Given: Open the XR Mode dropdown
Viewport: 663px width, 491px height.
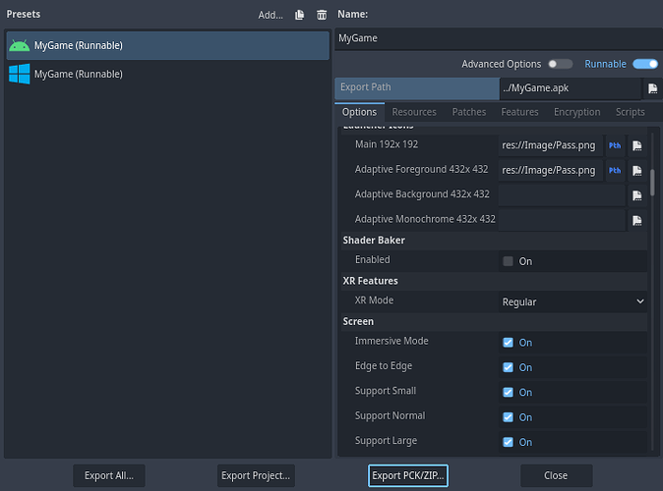Looking at the screenshot, I should [573, 301].
